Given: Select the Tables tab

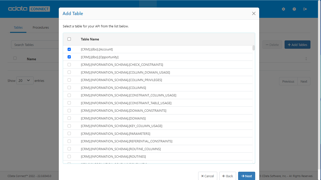Looking at the screenshot, I should pyautogui.click(x=18, y=27).
